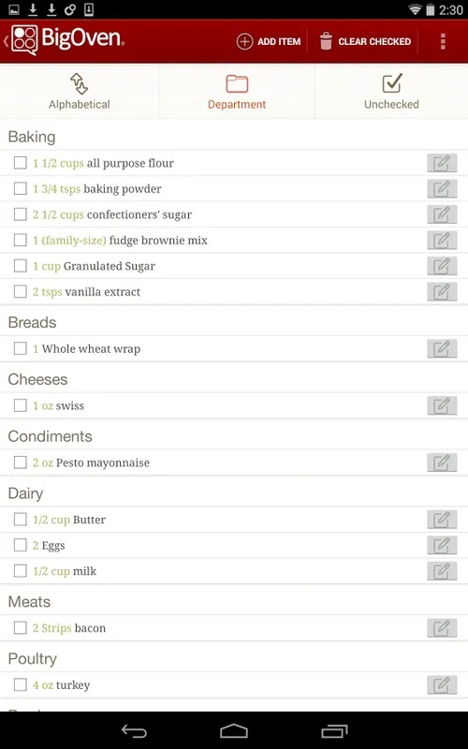468x749 pixels.
Task: Check off baking powder
Action: point(20,189)
